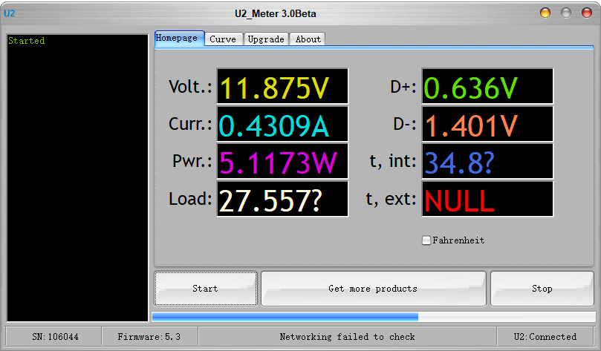Click the U2_Meter 3.0Beta window title
Viewport: 601px width, 351px height.
coord(275,14)
